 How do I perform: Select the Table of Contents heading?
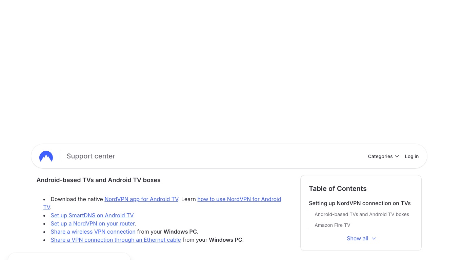tap(338, 189)
